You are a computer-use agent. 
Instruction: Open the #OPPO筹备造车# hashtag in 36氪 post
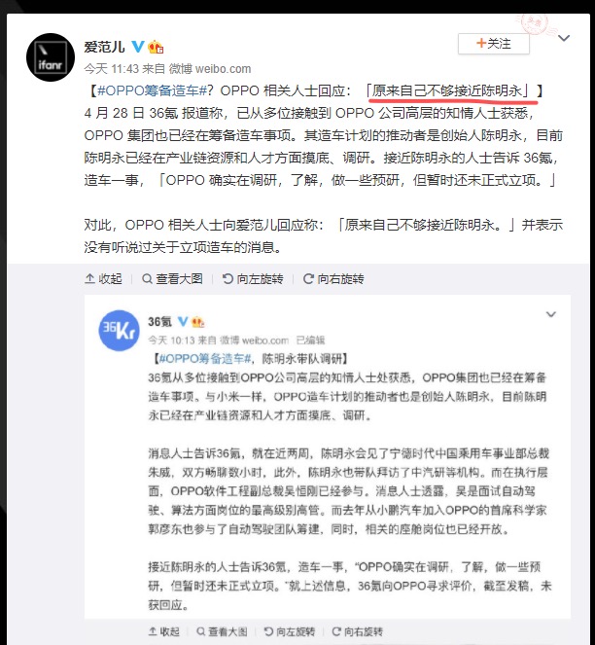point(205,359)
